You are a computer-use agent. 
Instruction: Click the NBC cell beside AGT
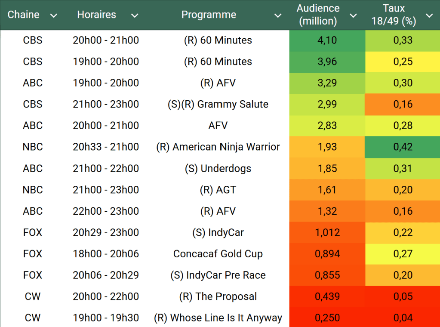[x=33, y=190]
